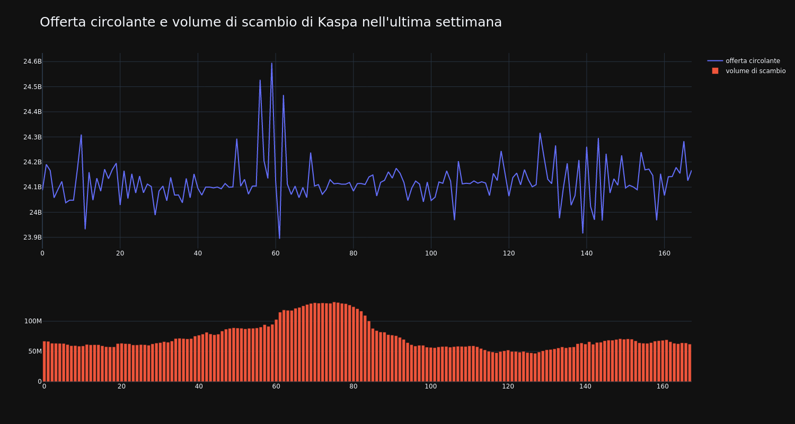Click the 50M label on volume chart
Image resolution: width=795 pixels, height=424 pixels.
point(35,351)
